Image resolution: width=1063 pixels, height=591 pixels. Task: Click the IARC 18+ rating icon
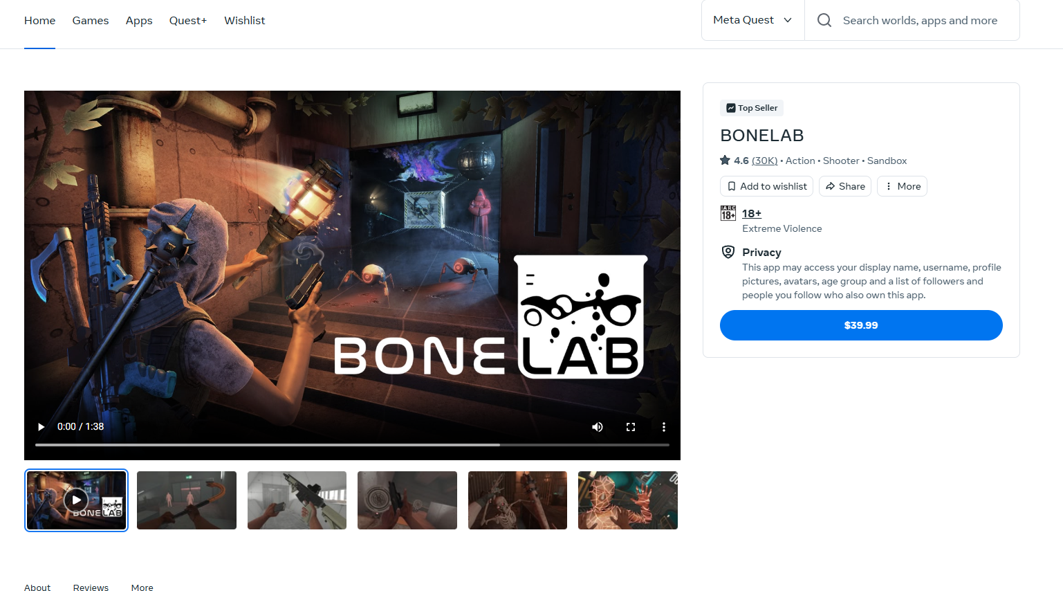pyautogui.click(x=728, y=213)
